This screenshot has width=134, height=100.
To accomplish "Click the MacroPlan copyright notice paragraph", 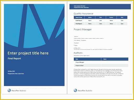I will 99,73.
